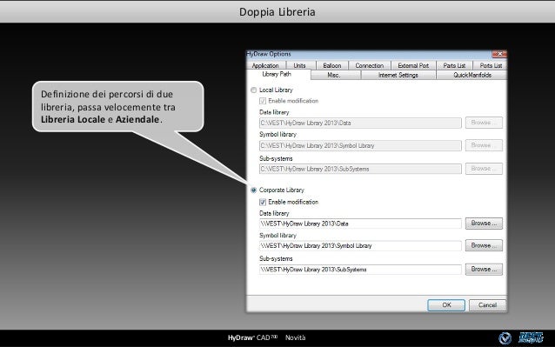Cancel the HyDraw Options dialog
The image size is (555, 347).
[x=487, y=305]
